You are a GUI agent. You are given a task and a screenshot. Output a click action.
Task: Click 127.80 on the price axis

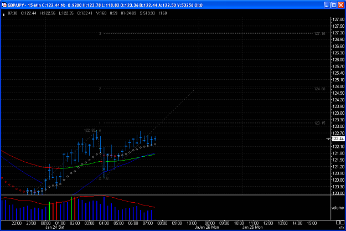tap(338, 19)
